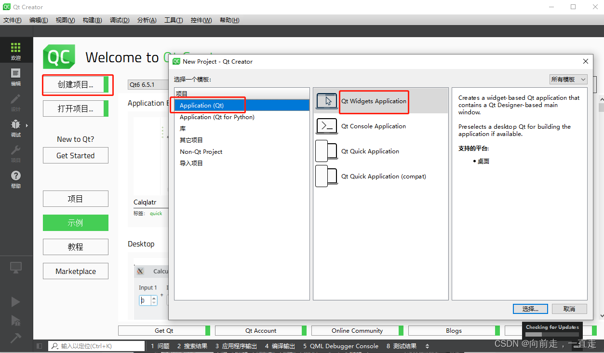The height and width of the screenshot is (353, 604).
Task: Open the 文件(F) menu
Action: [13, 20]
